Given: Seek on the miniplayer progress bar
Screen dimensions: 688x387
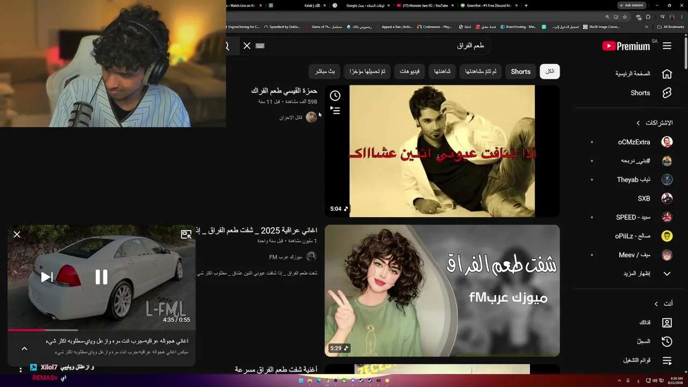Looking at the screenshot, I should point(102,329).
